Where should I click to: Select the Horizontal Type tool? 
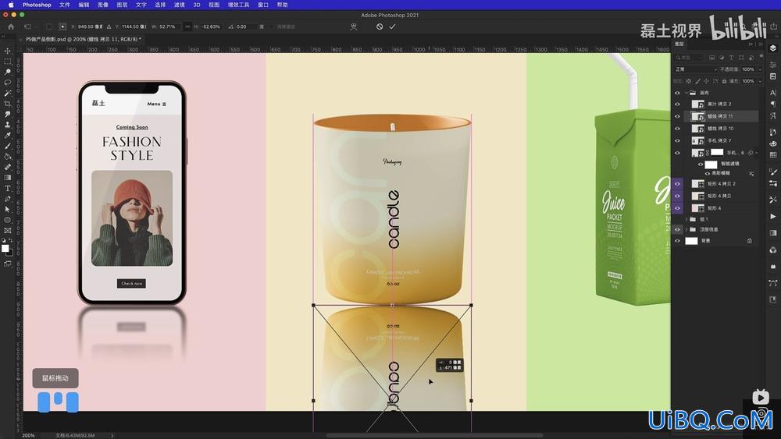(x=8, y=189)
